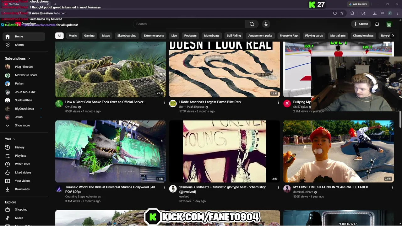
Task: Open options menu for the 2famous chemistry video
Action: tap(278, 187)
